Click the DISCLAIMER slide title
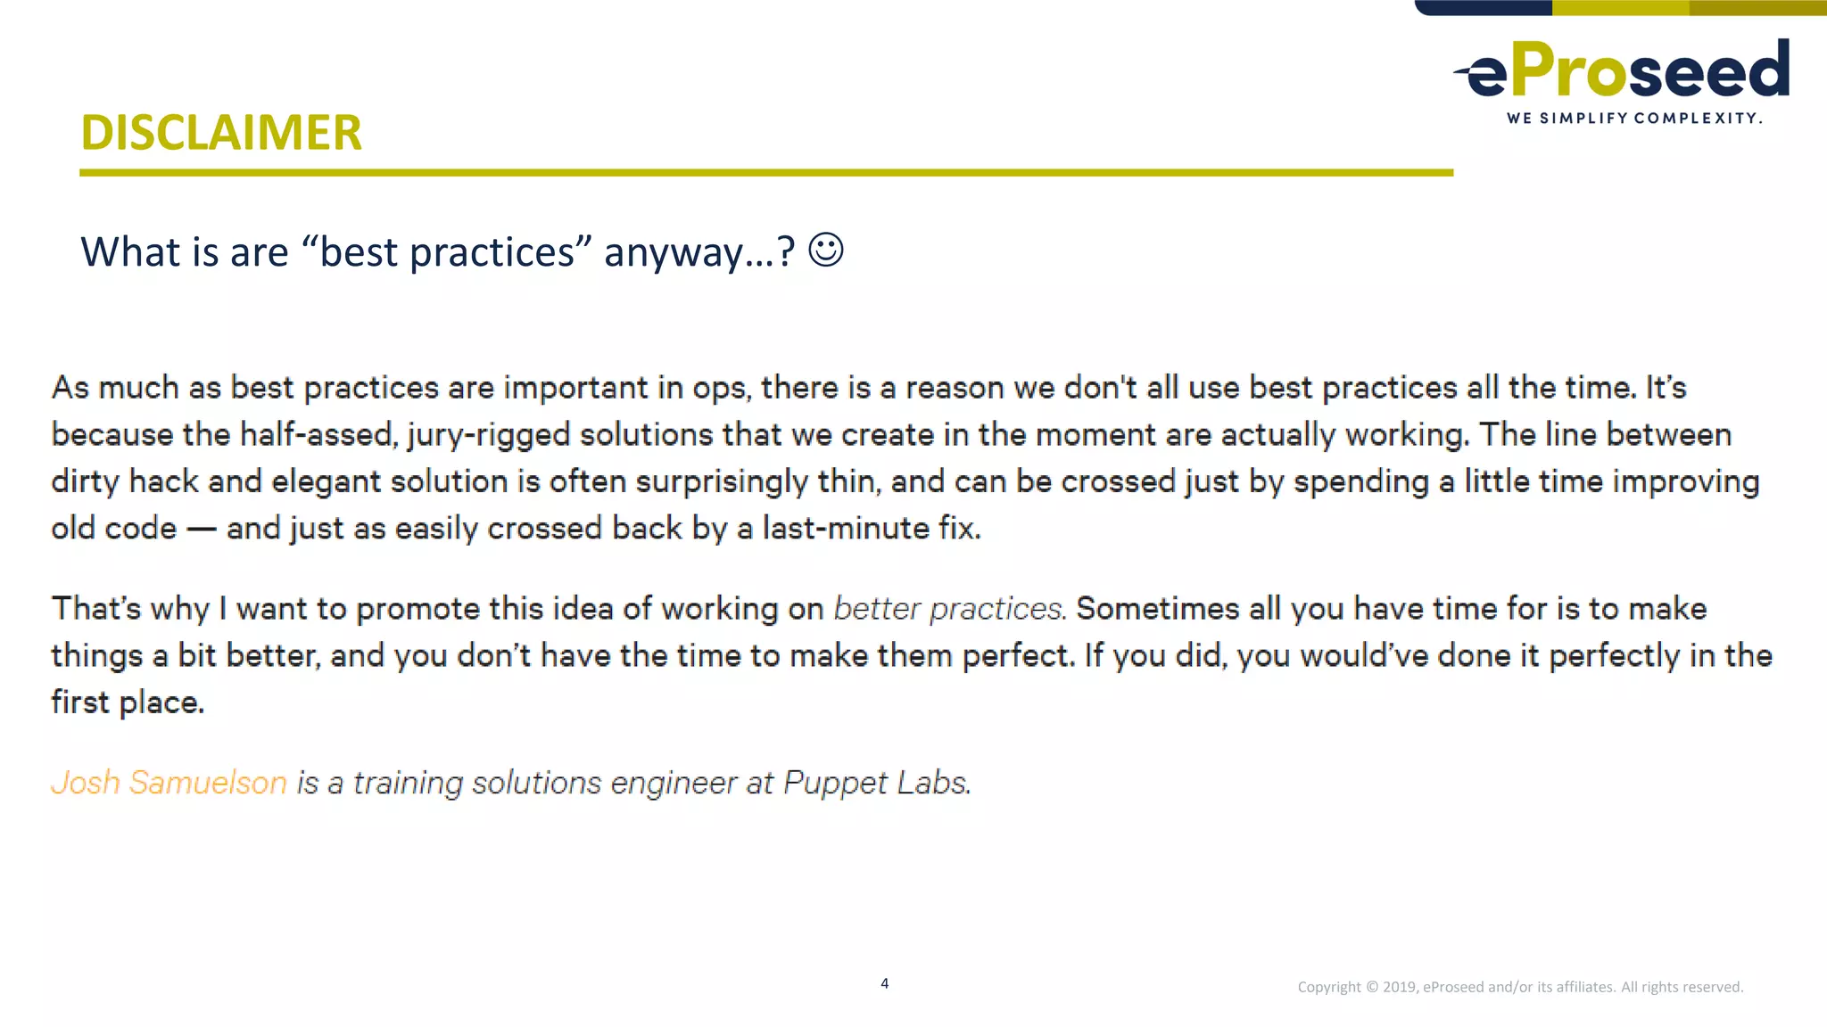This screenshot has width=1827, height=1027. tap(221, 132)
